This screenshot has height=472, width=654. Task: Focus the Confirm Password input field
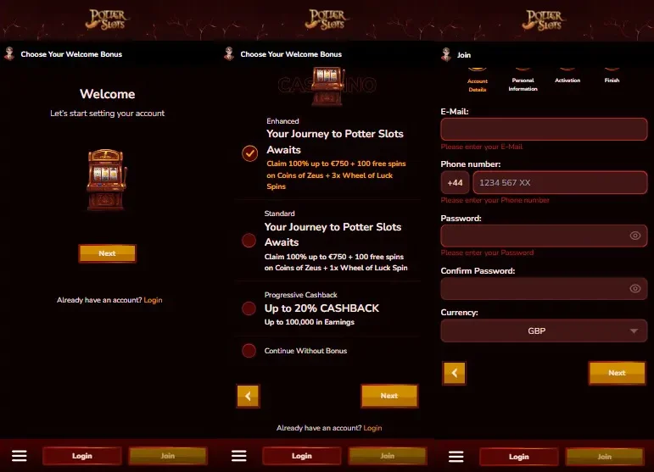coord(544,289)
